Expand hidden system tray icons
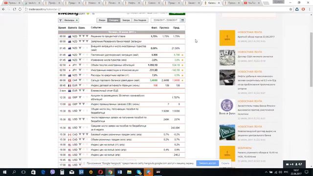Viewport: 313px width, 176px height. coord(266,172)
